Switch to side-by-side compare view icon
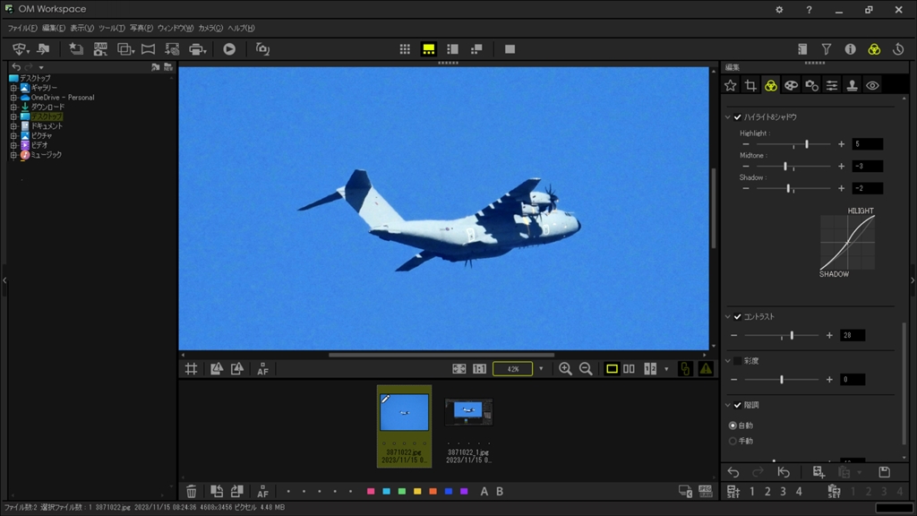The image size is (917, 516). point(629,368)
